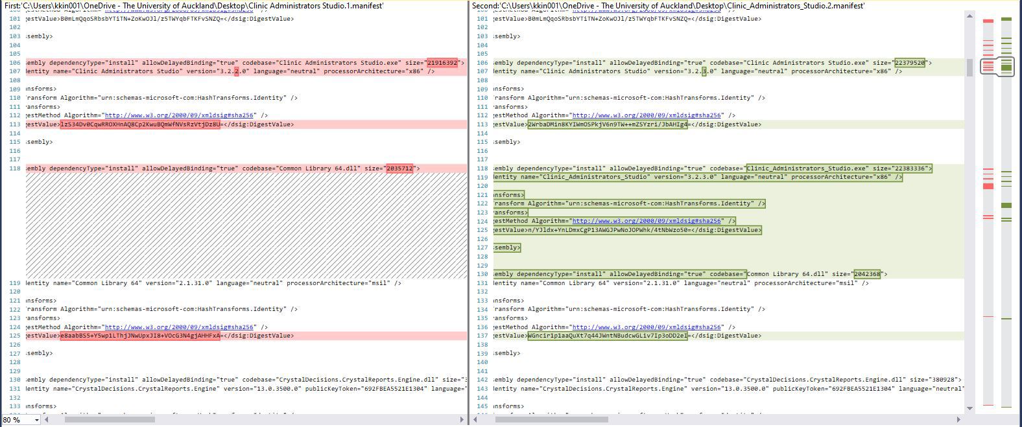The height and width of the screenshot is (427, 1022).
Task: Open xmldsig#sha256 link on left pane line 112
Action: [180, 115]
